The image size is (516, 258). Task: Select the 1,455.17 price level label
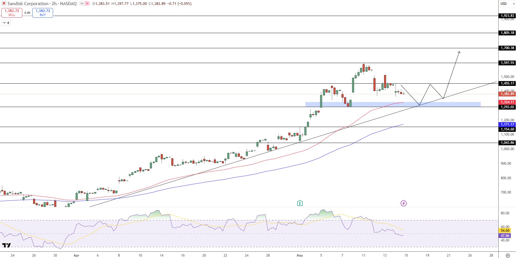(x=507, y=83)
